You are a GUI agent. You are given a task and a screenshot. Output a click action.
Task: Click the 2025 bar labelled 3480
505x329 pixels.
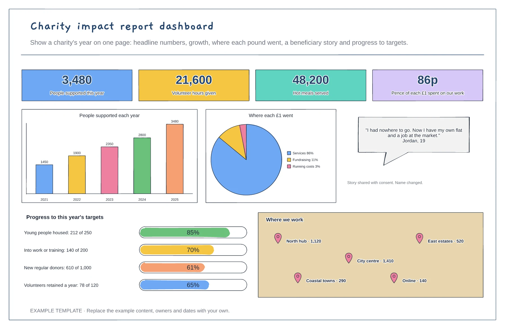[175, 159]
